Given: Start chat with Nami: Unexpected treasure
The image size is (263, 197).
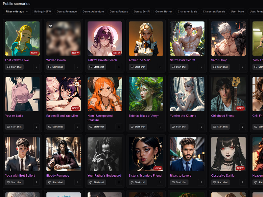Looking at the screenshot, I should (x=97, y=127).
